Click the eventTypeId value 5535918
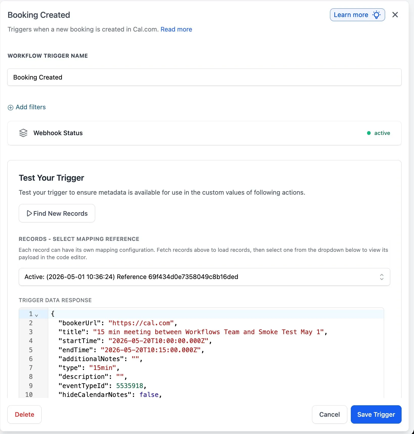Screen dimensions: 414x434 tap(130, 386)
